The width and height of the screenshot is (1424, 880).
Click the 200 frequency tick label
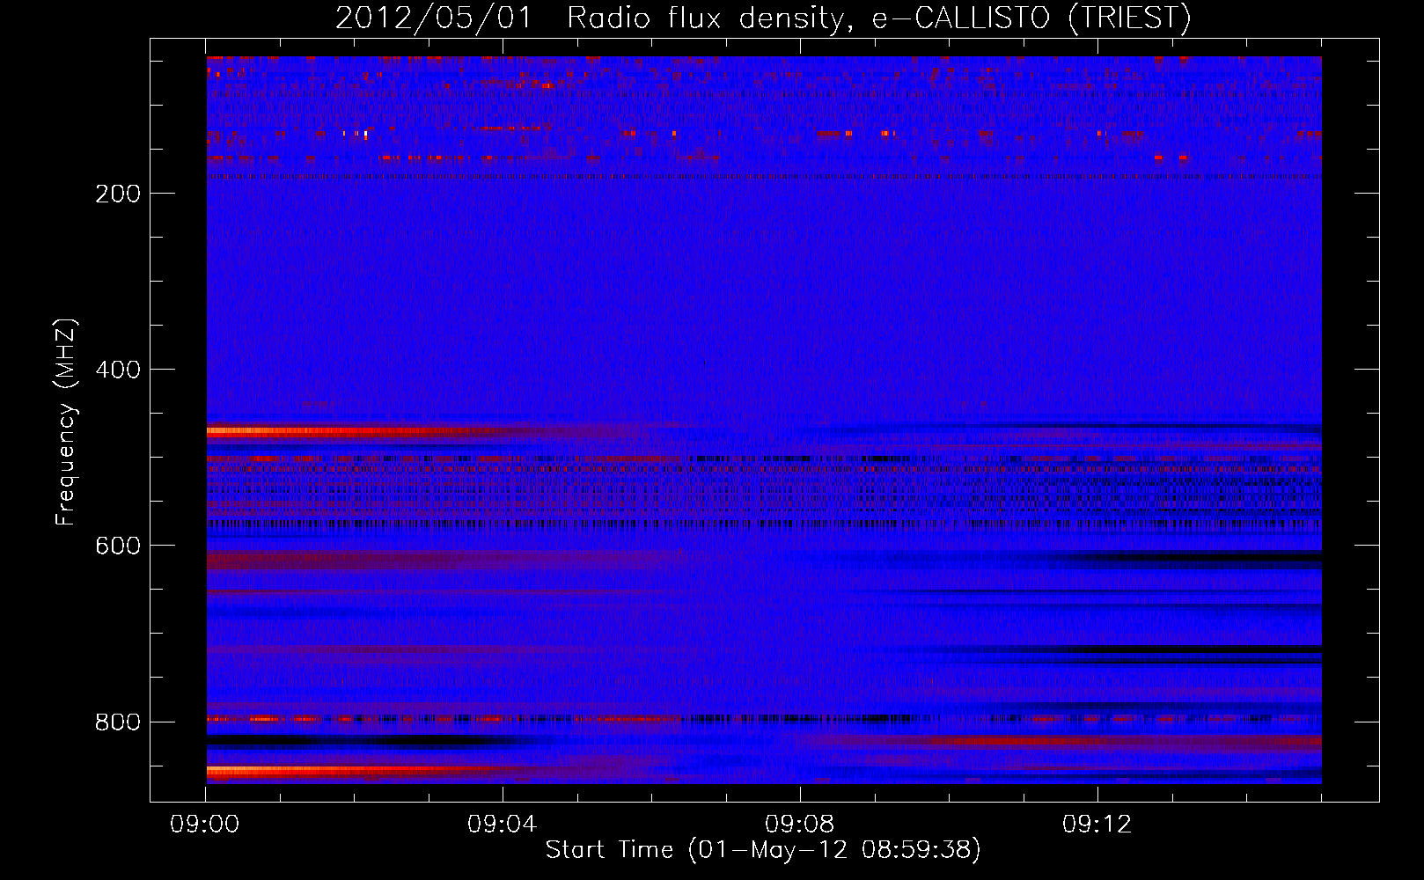tap(118, 194)
